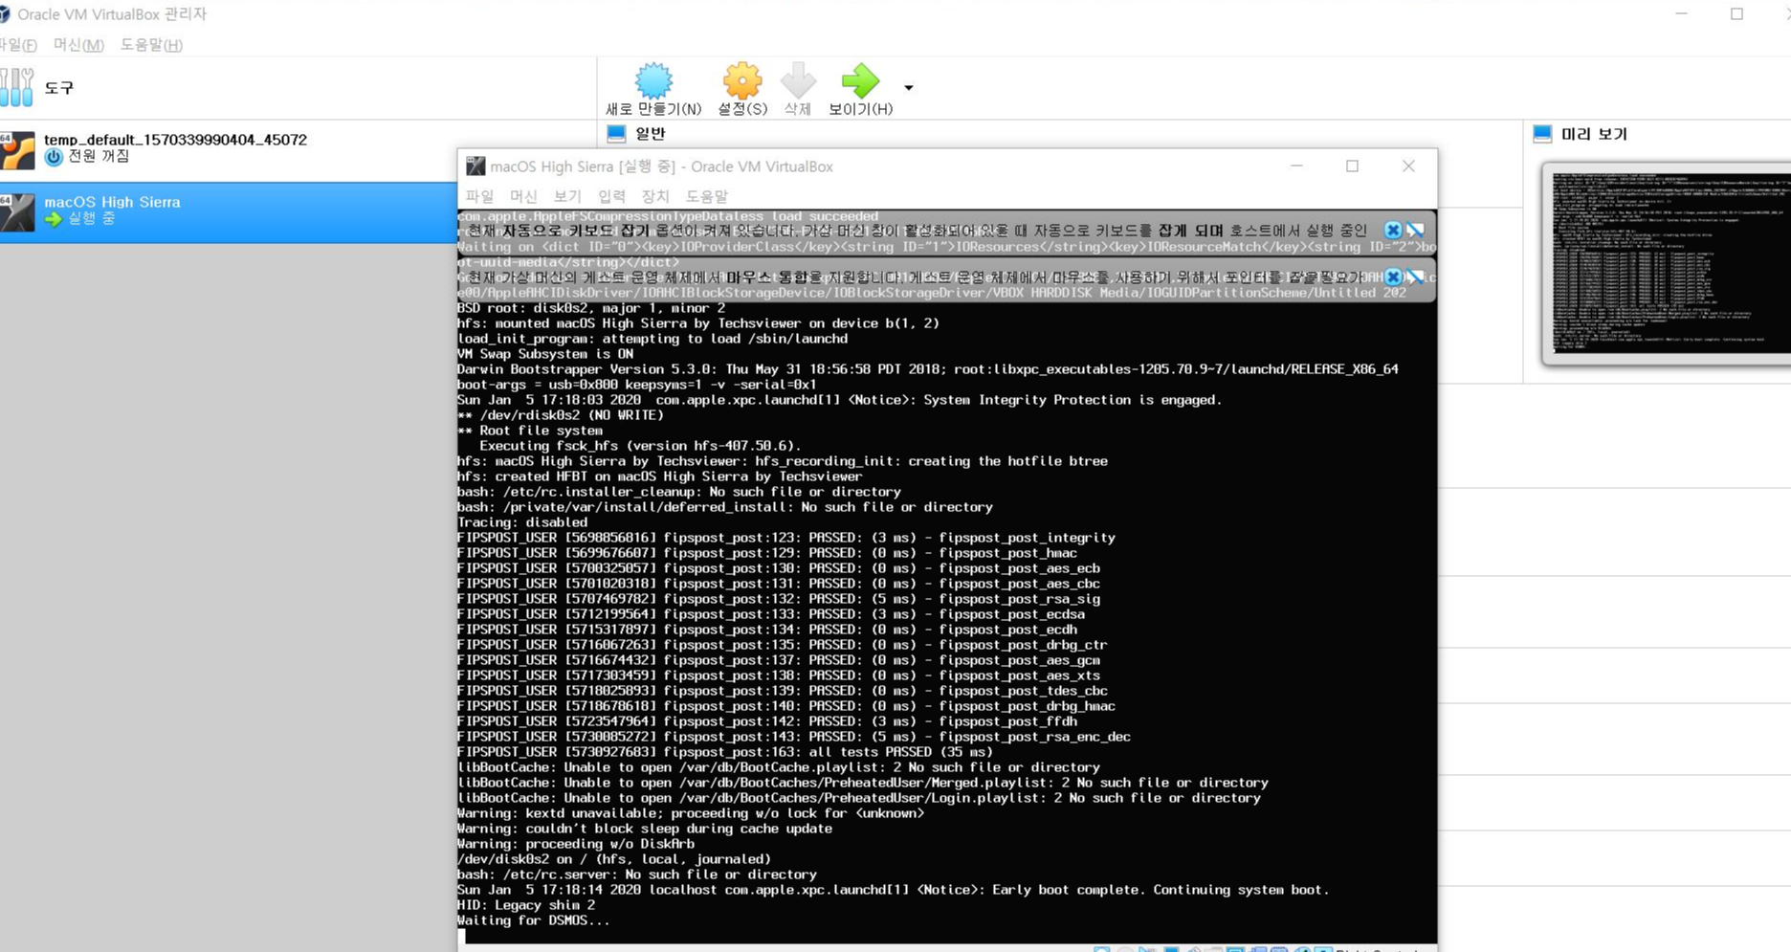Click the 'Waiting for DSMOS...' console line
This screenshot has height=952, width=1791.
tap(533, 920)
